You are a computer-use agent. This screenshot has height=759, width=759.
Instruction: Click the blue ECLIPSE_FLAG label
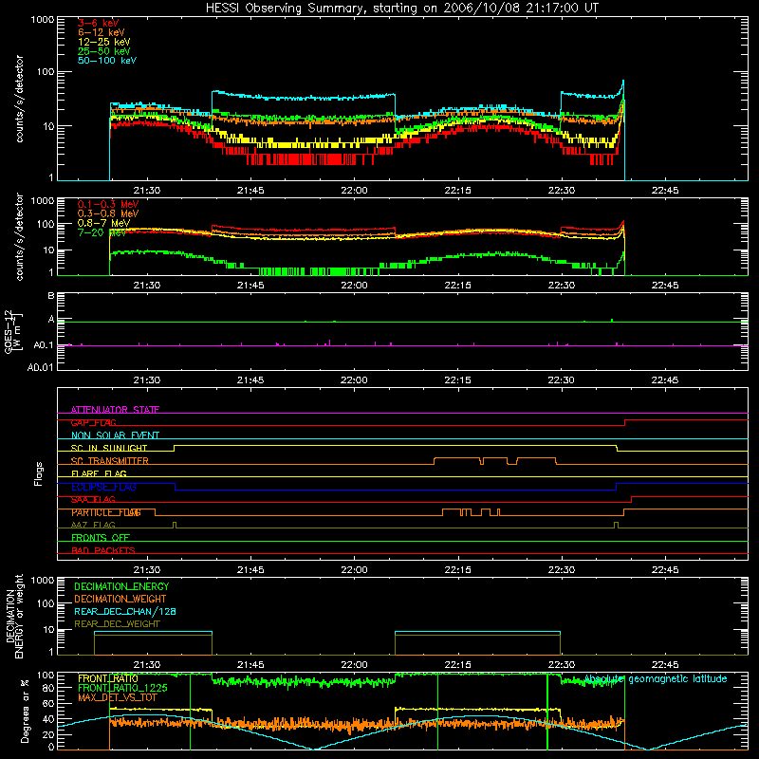click(x=103, y=487)
